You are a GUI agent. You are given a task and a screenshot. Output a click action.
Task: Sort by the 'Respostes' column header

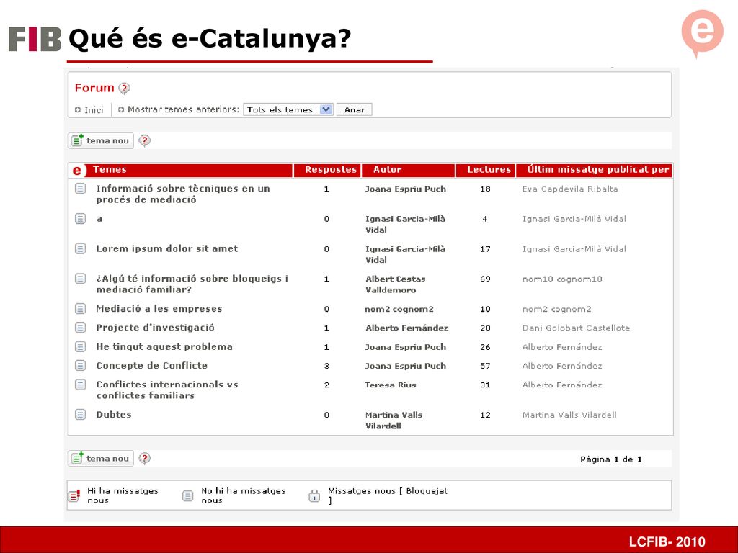coord(331,170)
